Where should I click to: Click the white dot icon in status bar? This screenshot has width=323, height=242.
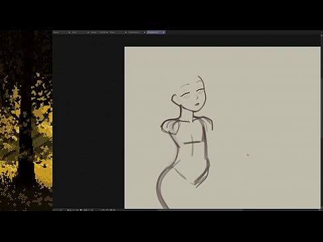81,210
